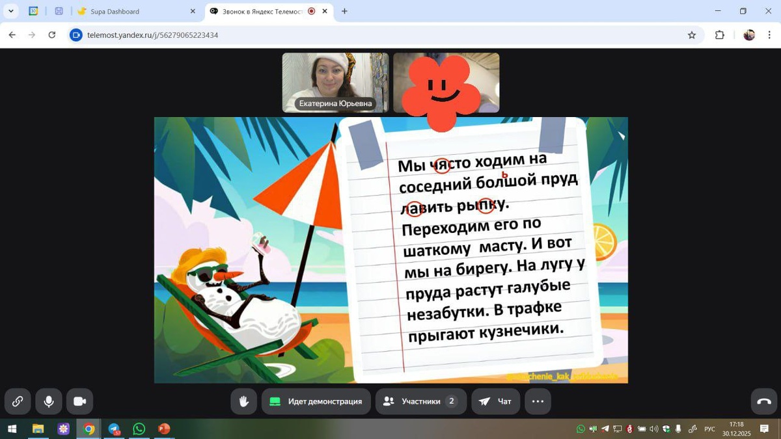The height and width of the screenshot is (439, 781).
Task: Open the purple flower app on taskbar
Action: tap(63, 429)
